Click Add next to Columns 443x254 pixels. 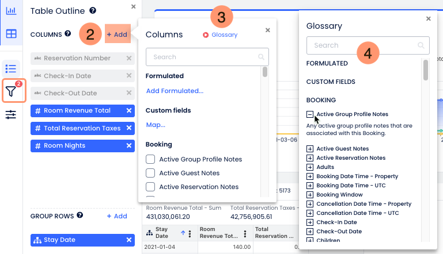(x=117, y=34)
